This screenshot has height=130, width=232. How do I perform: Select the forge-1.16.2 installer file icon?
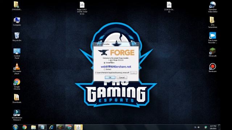click(82, 8)
